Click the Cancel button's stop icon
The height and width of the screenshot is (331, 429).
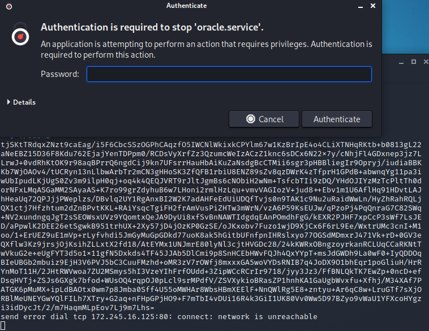(x=250, y=119)
